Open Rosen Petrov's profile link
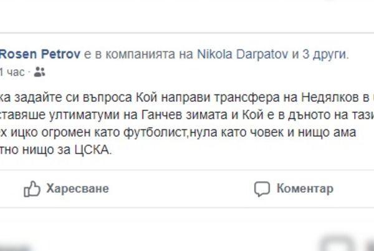The width and height of the screenshot is (374, 251). point(40,54)
